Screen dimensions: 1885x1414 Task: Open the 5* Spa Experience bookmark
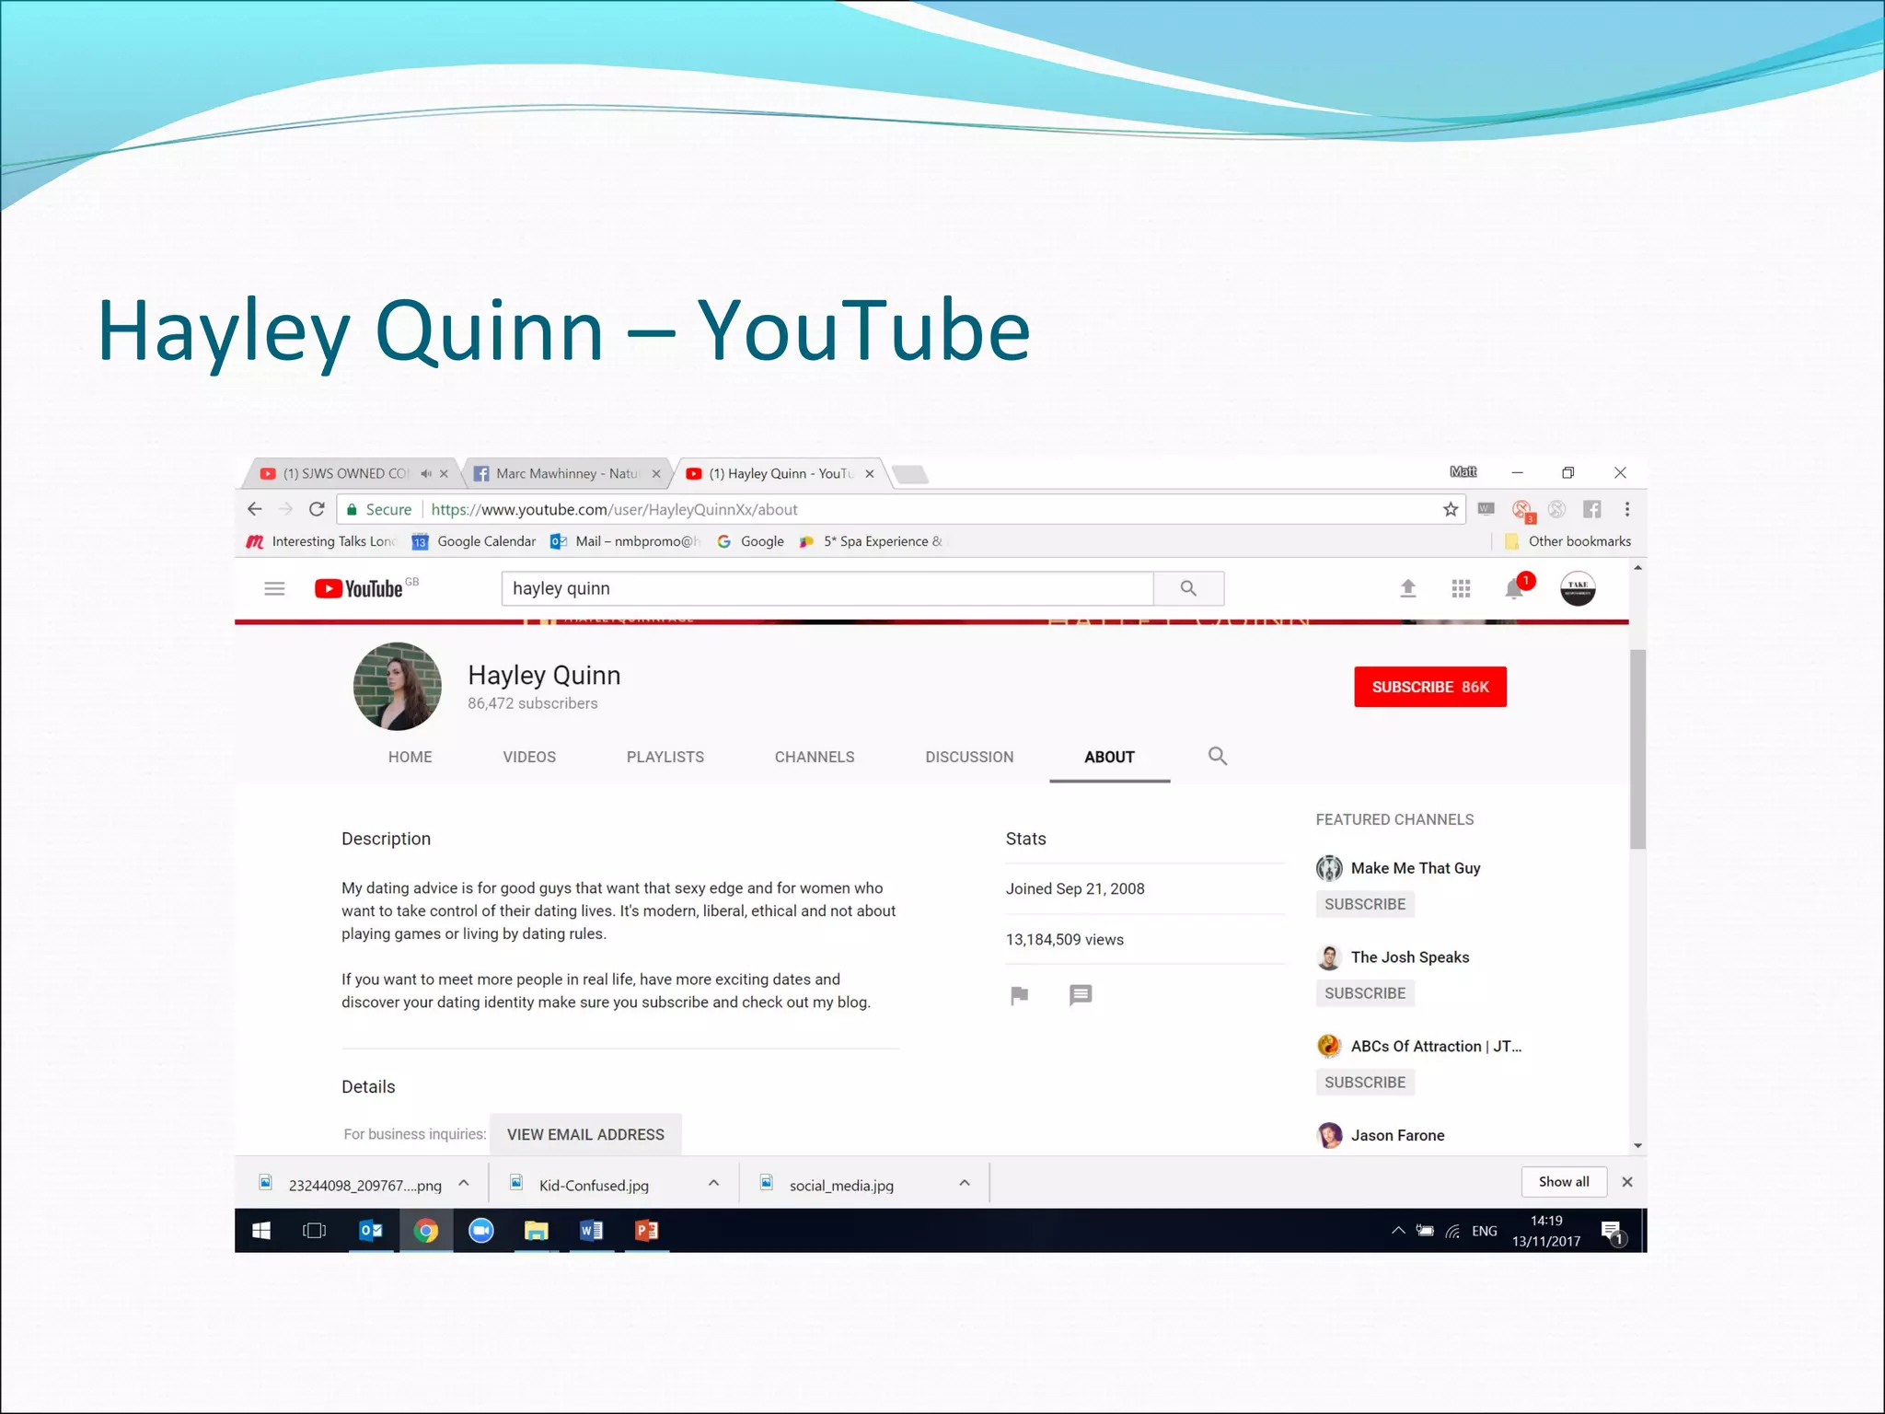coord(873,541)
